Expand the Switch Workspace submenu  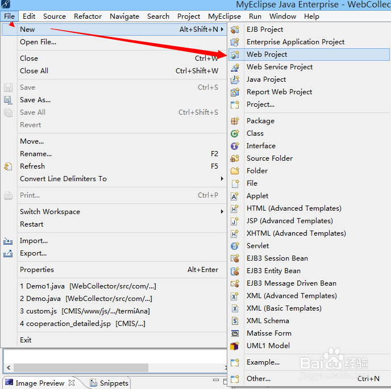tap(222, 212)
